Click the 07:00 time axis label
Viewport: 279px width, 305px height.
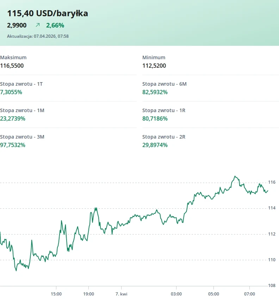pyautogui.click(x=249, y=294)
